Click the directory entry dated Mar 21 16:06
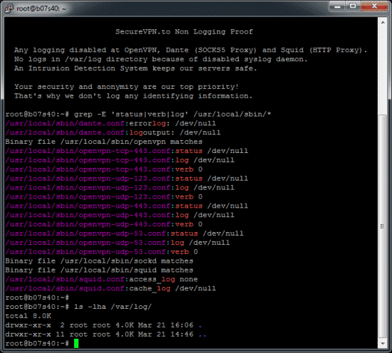This screenshot has width=392, height=353. point(103,325)
